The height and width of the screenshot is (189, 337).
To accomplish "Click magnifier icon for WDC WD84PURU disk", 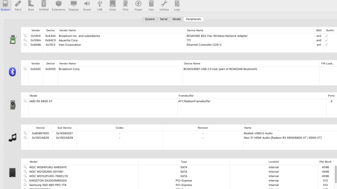I will tap(25, 167).
